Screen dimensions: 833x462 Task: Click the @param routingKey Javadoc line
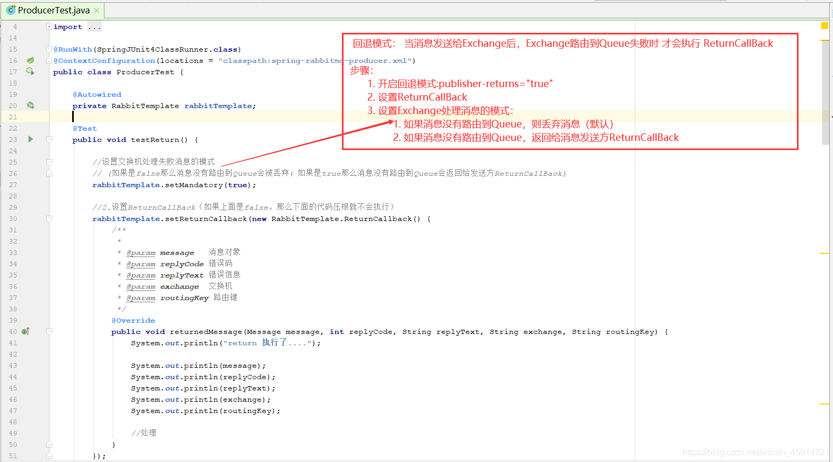click(177, 297)
